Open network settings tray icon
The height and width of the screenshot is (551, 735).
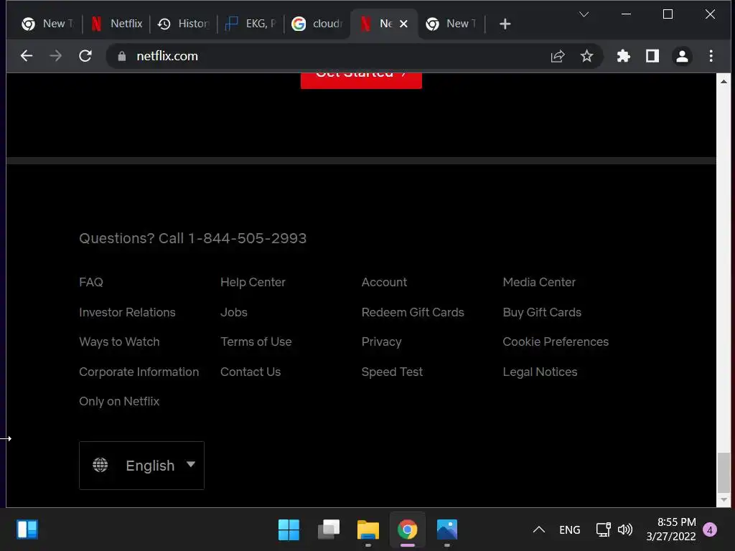[x=603, y=529]
